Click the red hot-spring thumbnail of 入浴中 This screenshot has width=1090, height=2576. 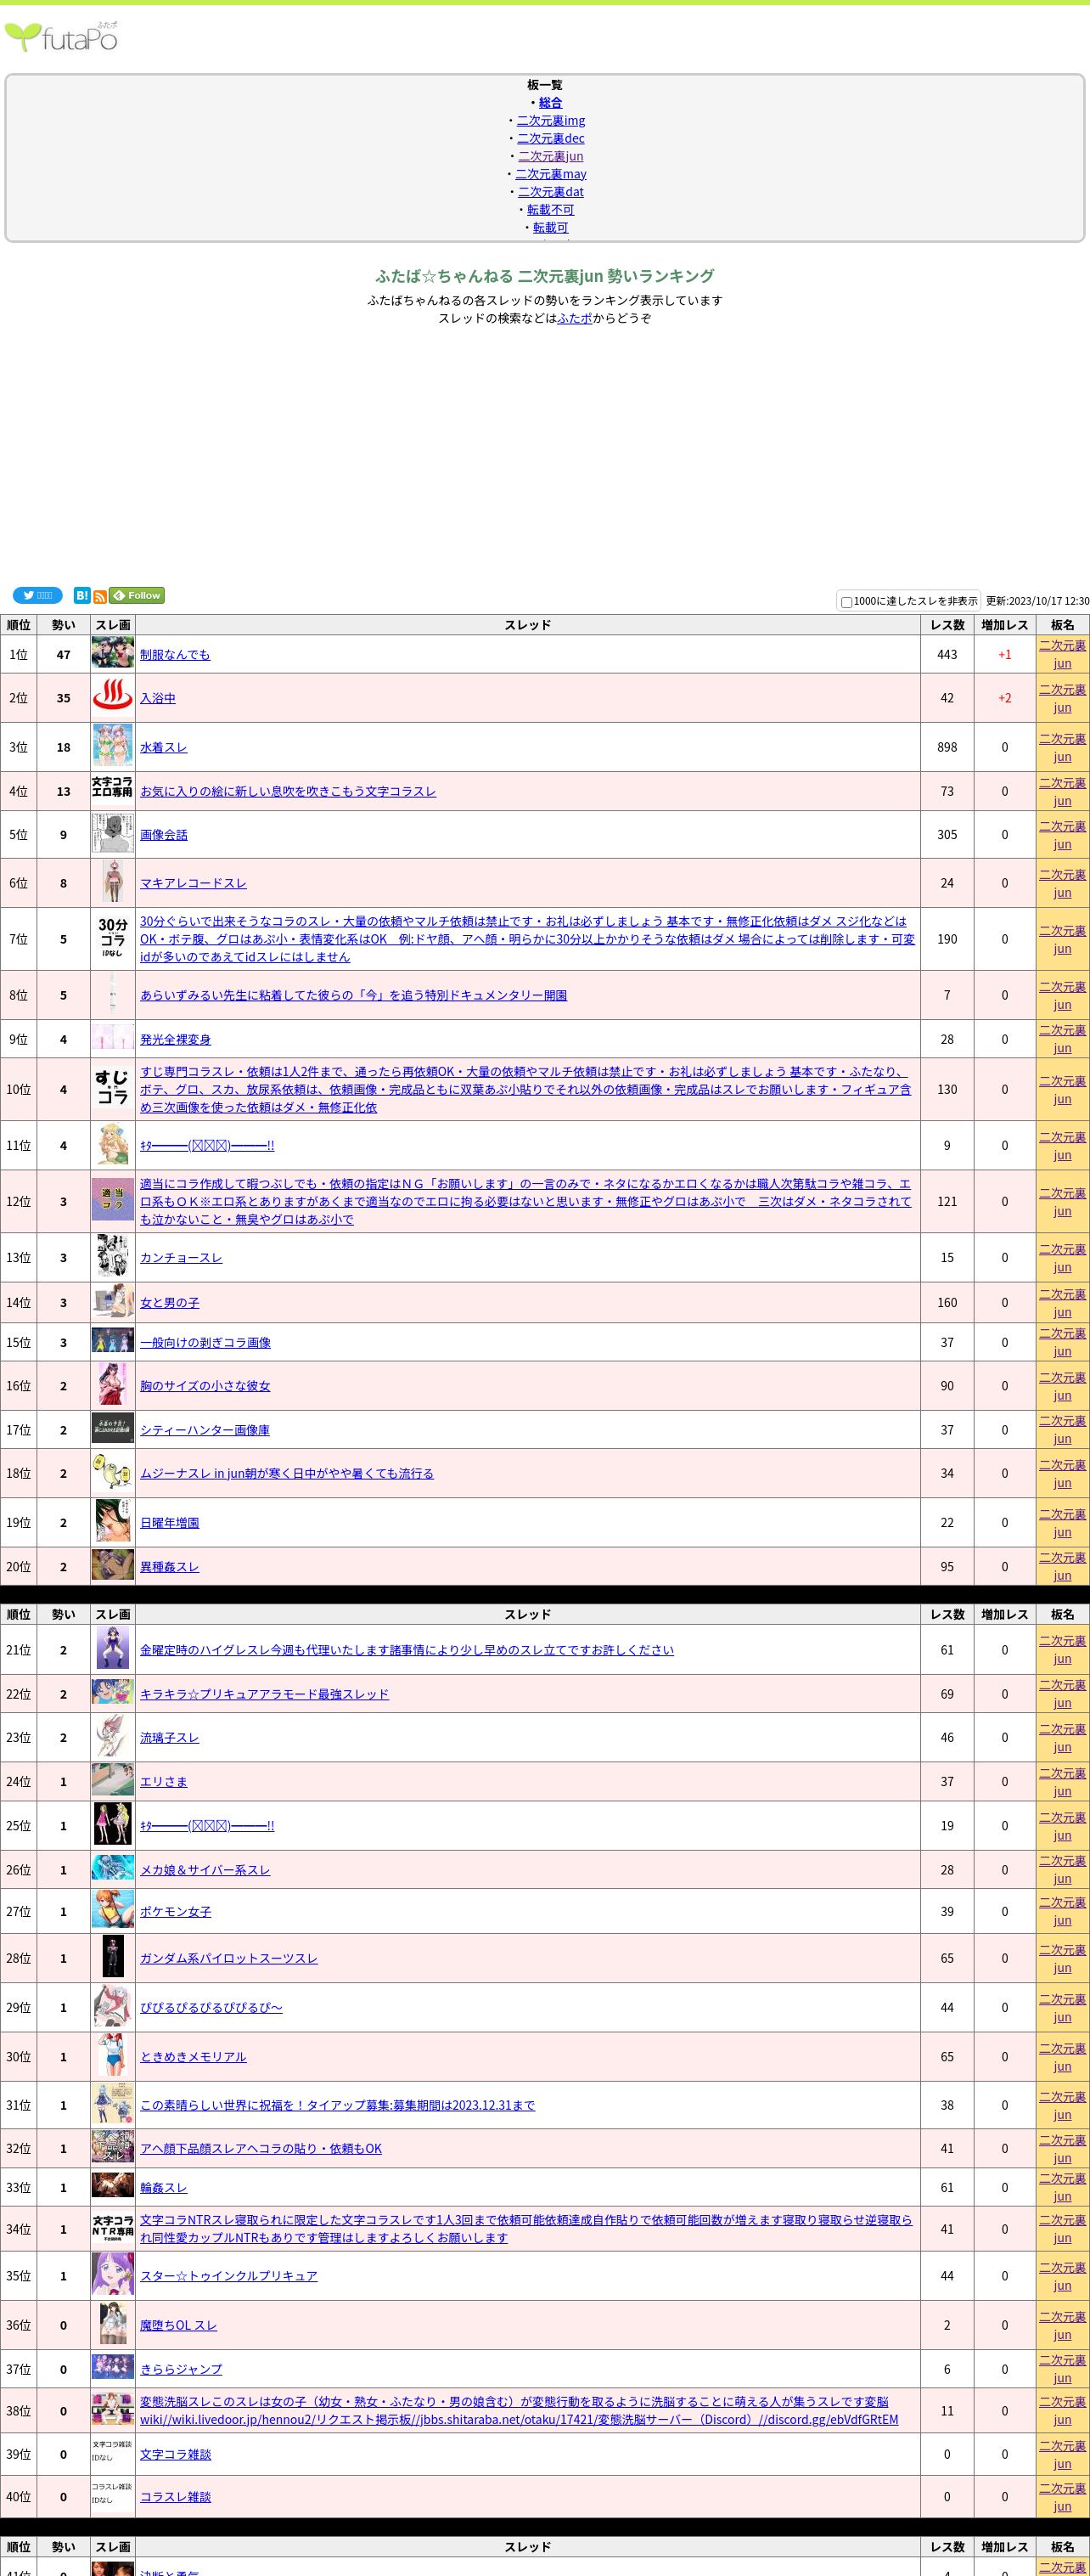point(113,697)
